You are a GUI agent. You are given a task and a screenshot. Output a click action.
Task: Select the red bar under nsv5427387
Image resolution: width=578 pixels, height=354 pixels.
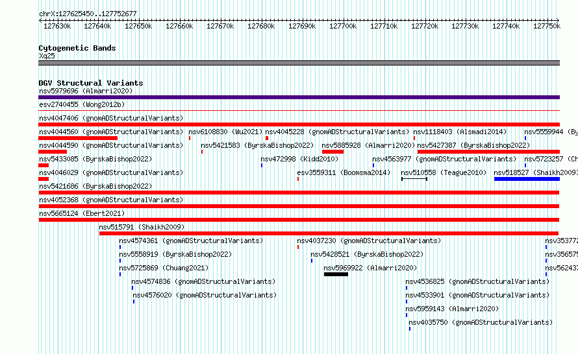pos(488,152)
